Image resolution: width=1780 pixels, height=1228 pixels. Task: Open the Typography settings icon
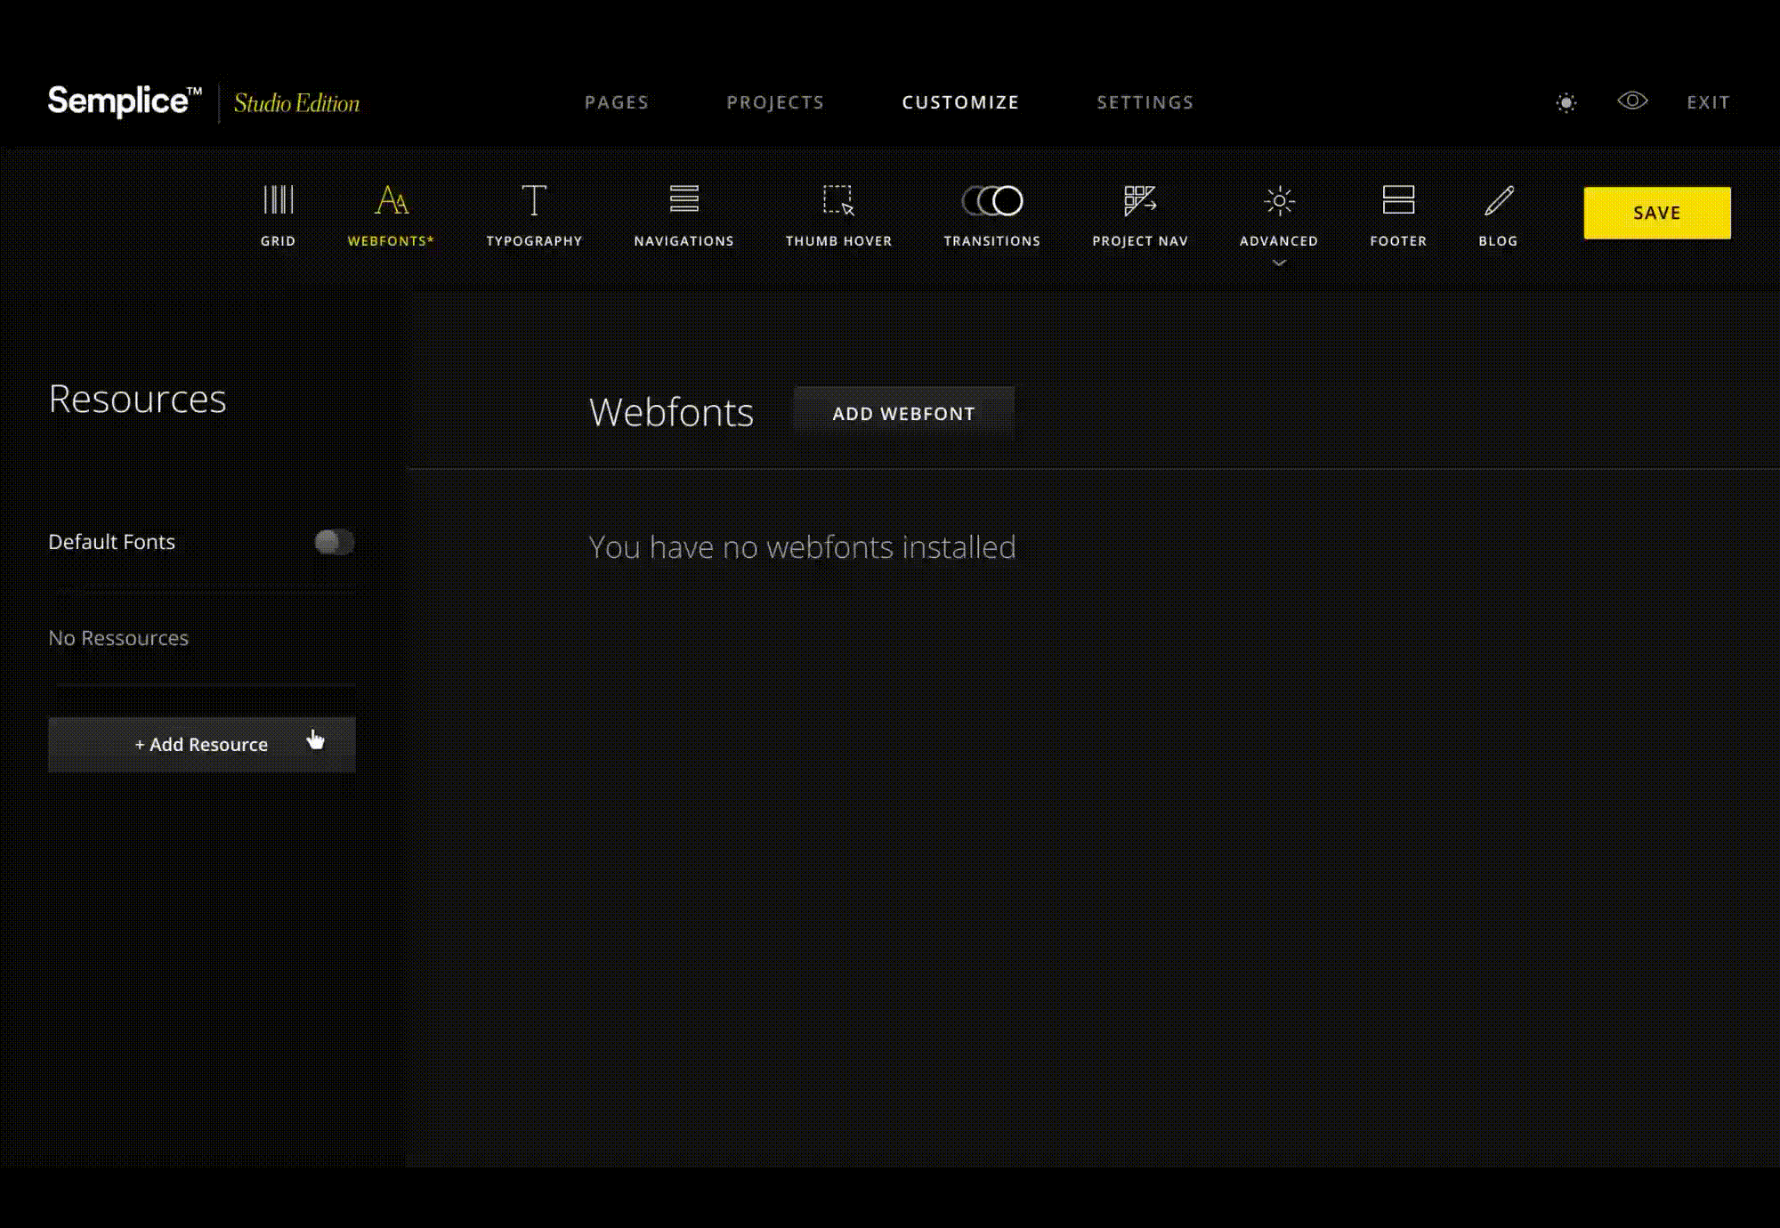coord(534,200)
